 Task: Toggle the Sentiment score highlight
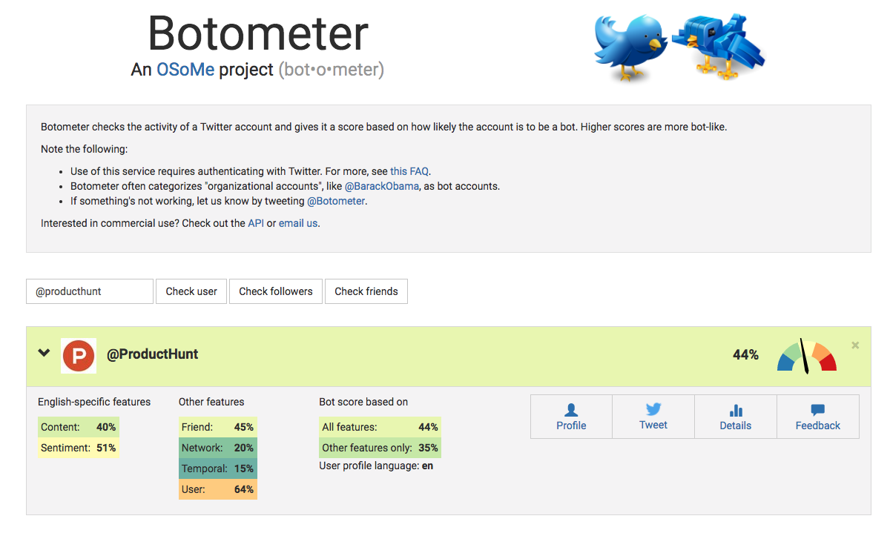click(79, 448)
